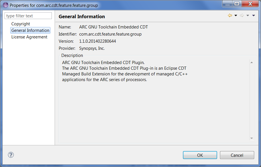Click the greyed Forward navigation arrow
261x167 pixels.
(x=242, y=15)
